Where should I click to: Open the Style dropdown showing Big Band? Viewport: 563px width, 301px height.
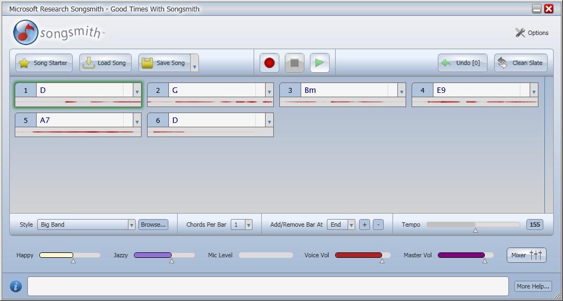point(86,225)
